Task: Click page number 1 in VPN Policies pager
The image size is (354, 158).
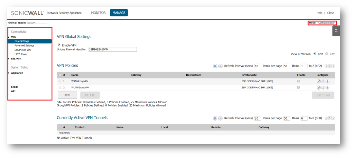Action: pyautogui.click(x=330, y=66)
